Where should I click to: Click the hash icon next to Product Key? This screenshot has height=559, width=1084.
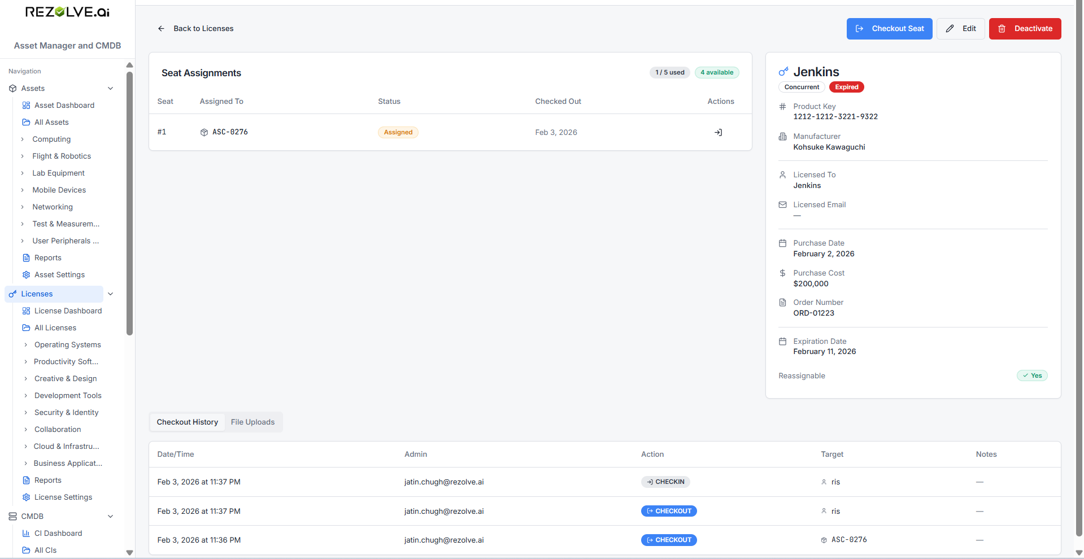point(782,107)
